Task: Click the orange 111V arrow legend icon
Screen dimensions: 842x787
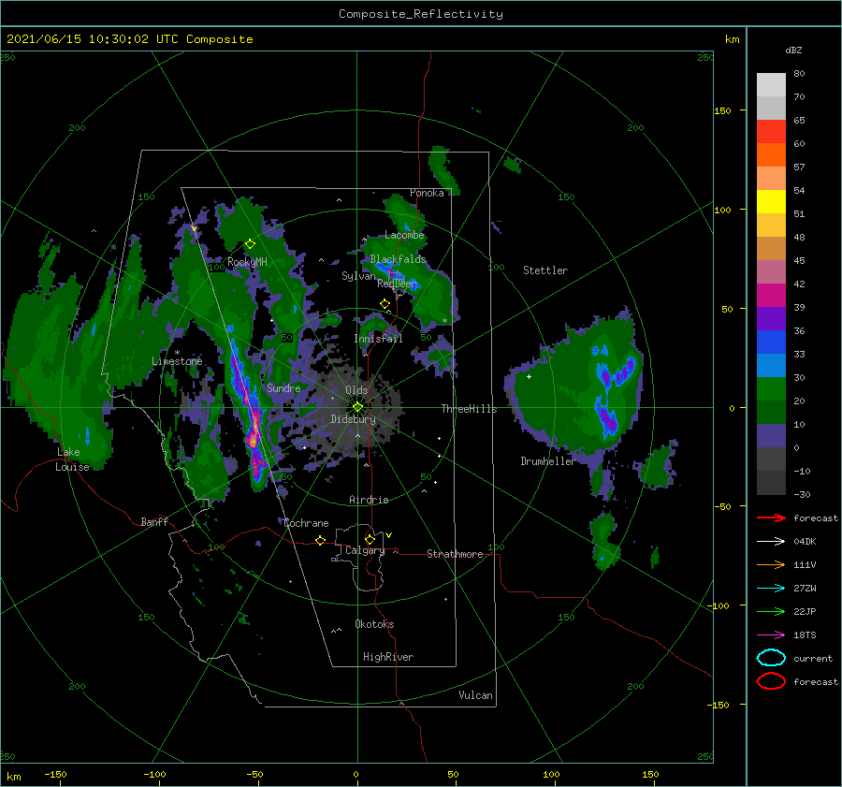Action: (x=771, y=564)
